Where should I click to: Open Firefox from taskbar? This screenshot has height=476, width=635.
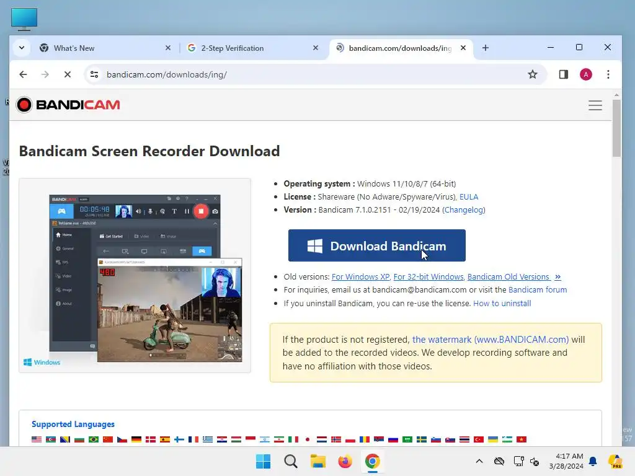(345, 461)
